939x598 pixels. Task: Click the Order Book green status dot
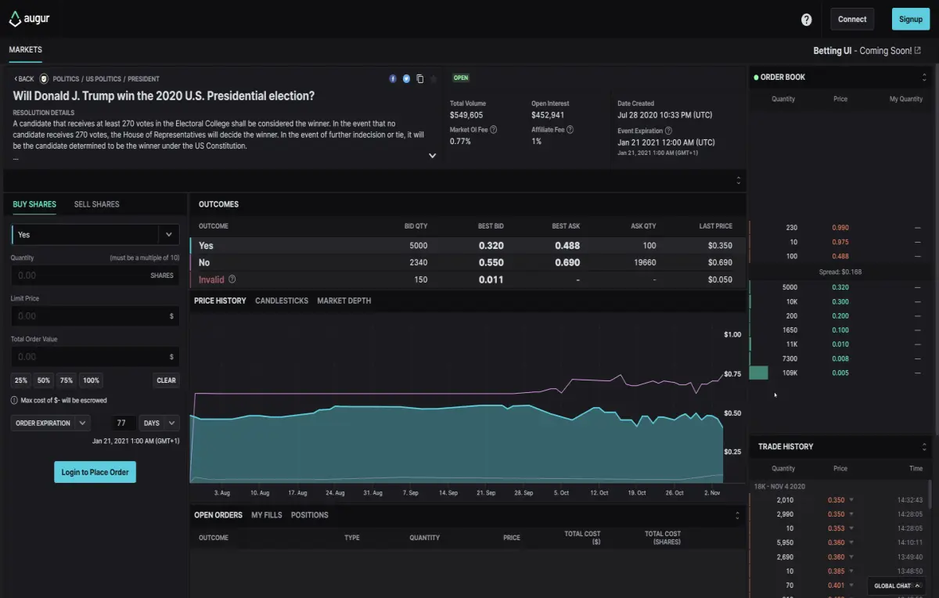[756, 77]
